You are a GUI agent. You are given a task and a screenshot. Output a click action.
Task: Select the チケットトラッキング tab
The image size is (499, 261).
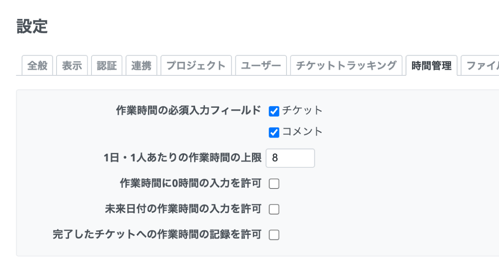click(x=346, y=65)
